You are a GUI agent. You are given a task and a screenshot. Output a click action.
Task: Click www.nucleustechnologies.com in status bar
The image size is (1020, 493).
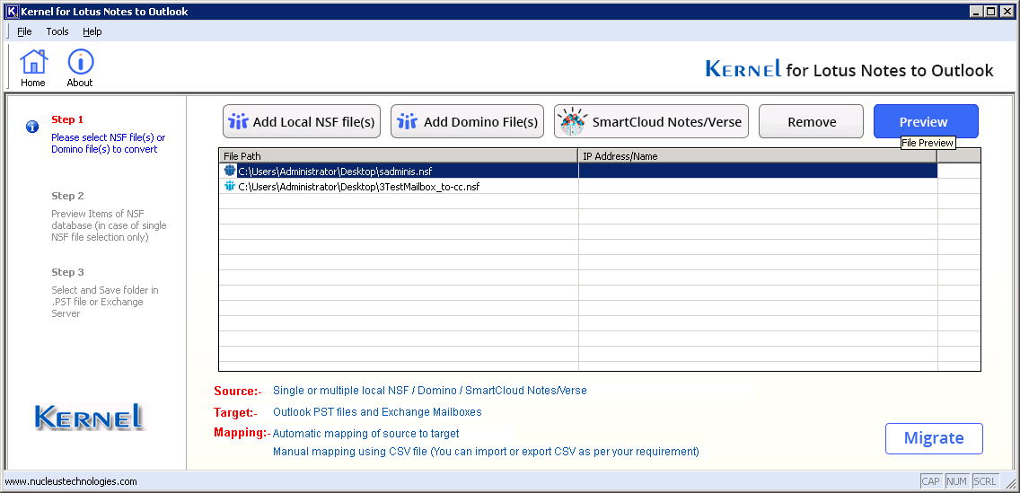72,481
